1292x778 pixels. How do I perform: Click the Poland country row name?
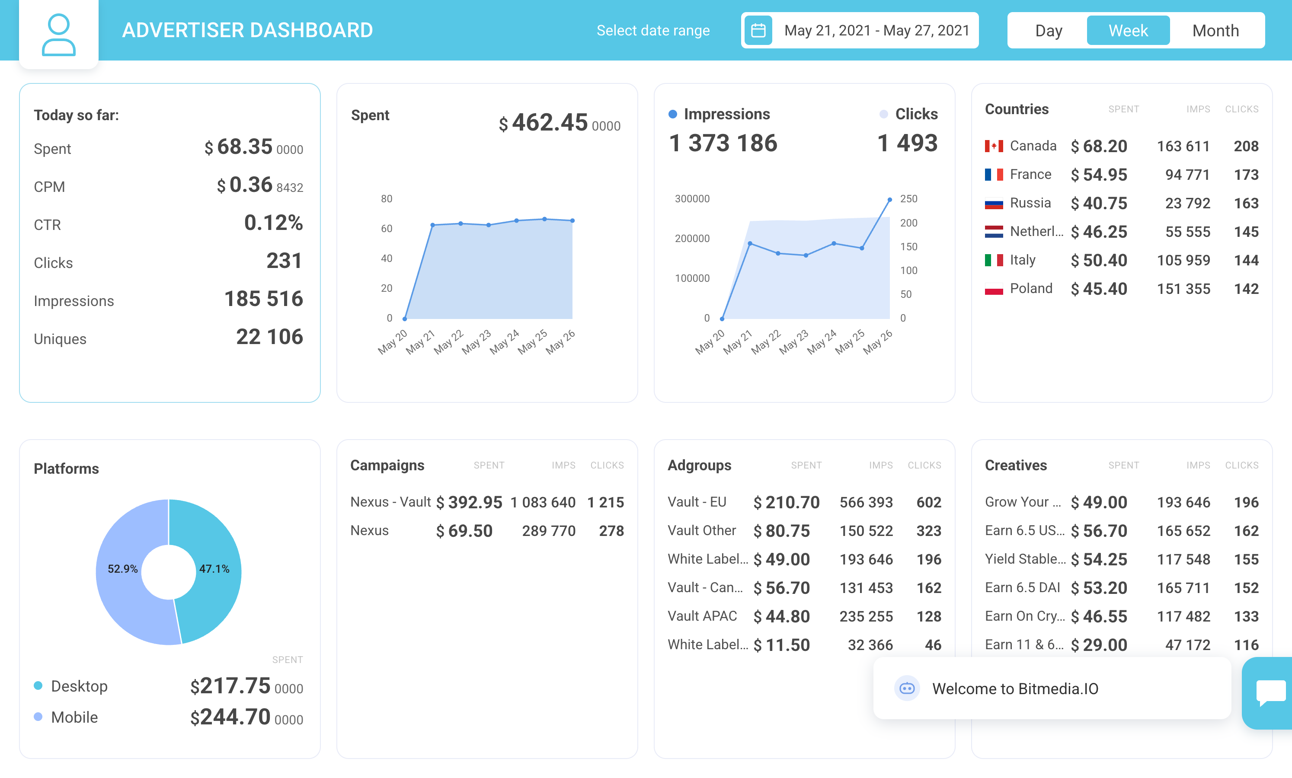(1030, 288)
